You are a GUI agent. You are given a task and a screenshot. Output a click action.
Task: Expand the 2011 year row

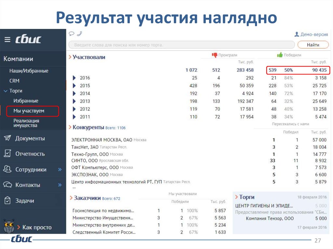(74, 117)
